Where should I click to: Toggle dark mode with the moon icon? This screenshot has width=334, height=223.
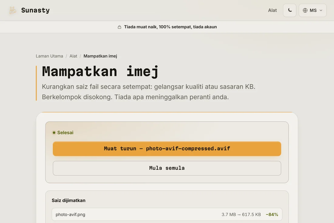tap(289, 10)
